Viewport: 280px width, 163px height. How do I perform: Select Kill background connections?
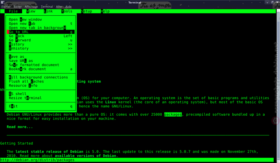41,77
